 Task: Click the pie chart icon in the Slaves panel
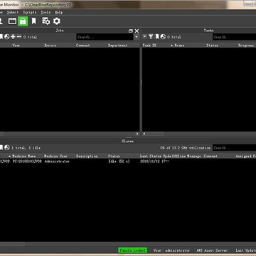7,148
